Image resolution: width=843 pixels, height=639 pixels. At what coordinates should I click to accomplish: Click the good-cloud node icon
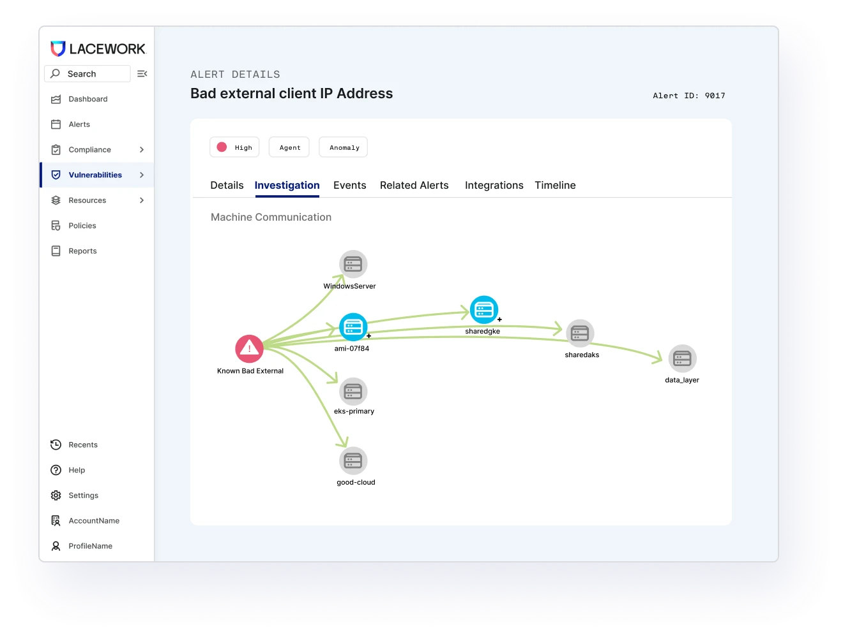[x=353, y=460]
